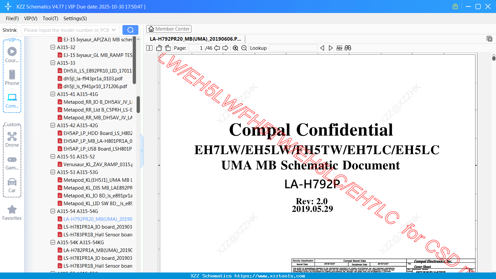Close the open document tab panel icon
The height and width of the screenshot is (279, 496).
point(489,39)
